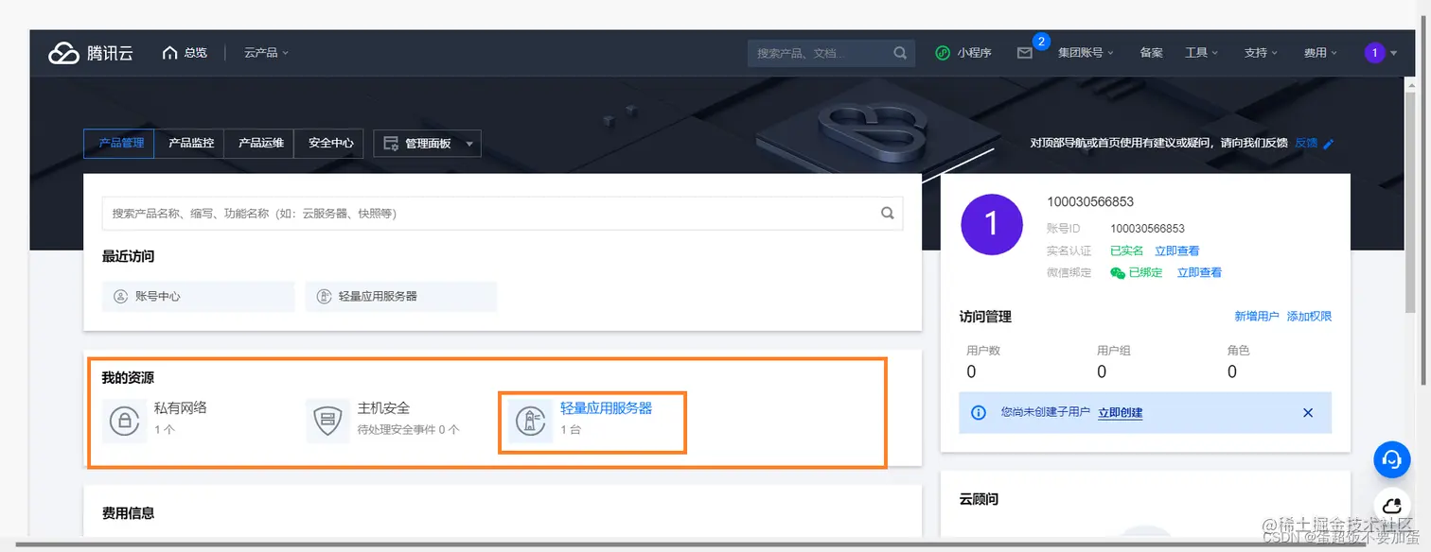Open the 小程序 mini program icon
1431x552 pixels.
coord(943,53)
